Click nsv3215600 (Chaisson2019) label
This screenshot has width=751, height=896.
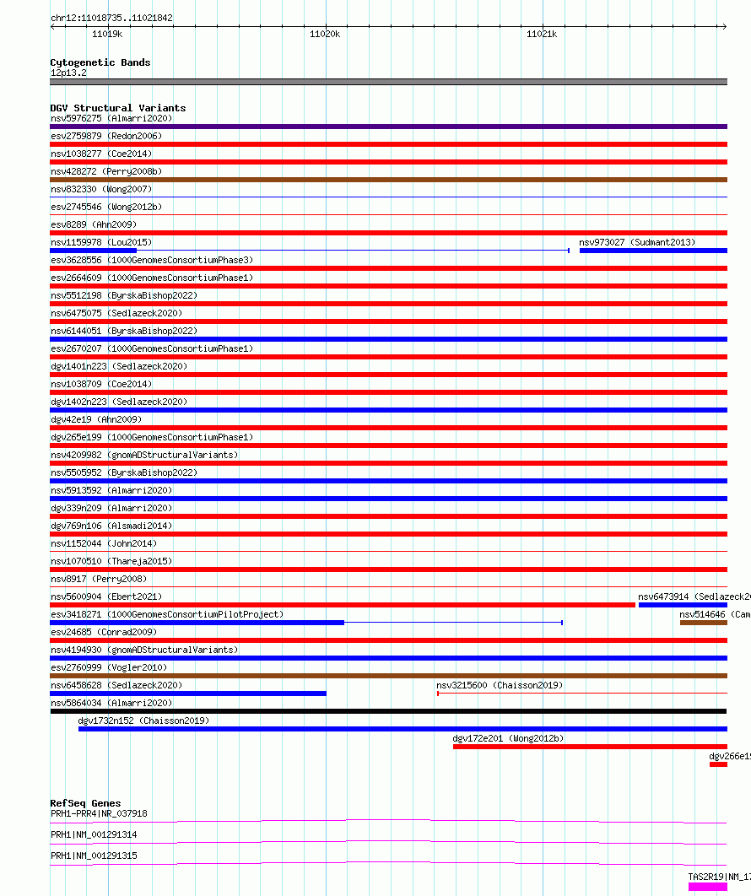500,685
